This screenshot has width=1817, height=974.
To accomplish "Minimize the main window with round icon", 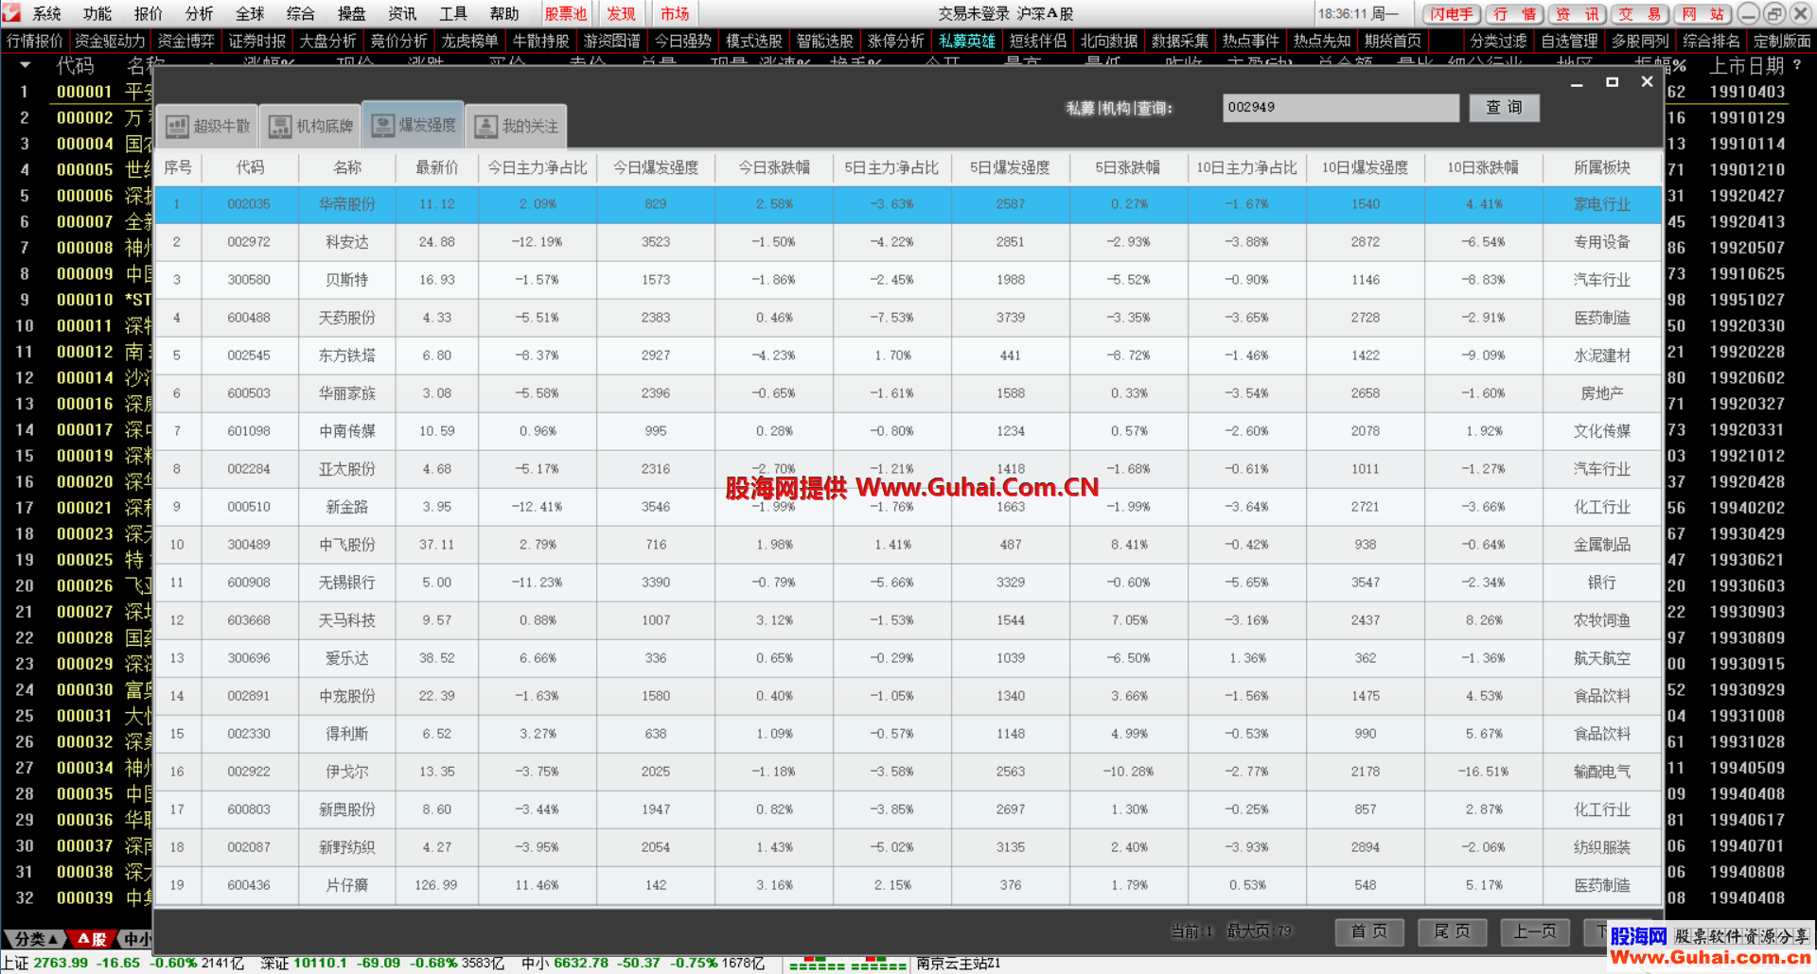I will pos(1749,13).
